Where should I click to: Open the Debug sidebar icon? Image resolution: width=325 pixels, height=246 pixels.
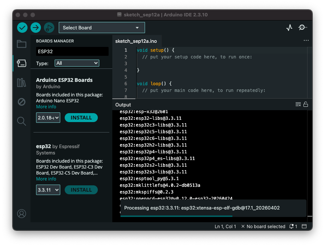pos(22,102)
